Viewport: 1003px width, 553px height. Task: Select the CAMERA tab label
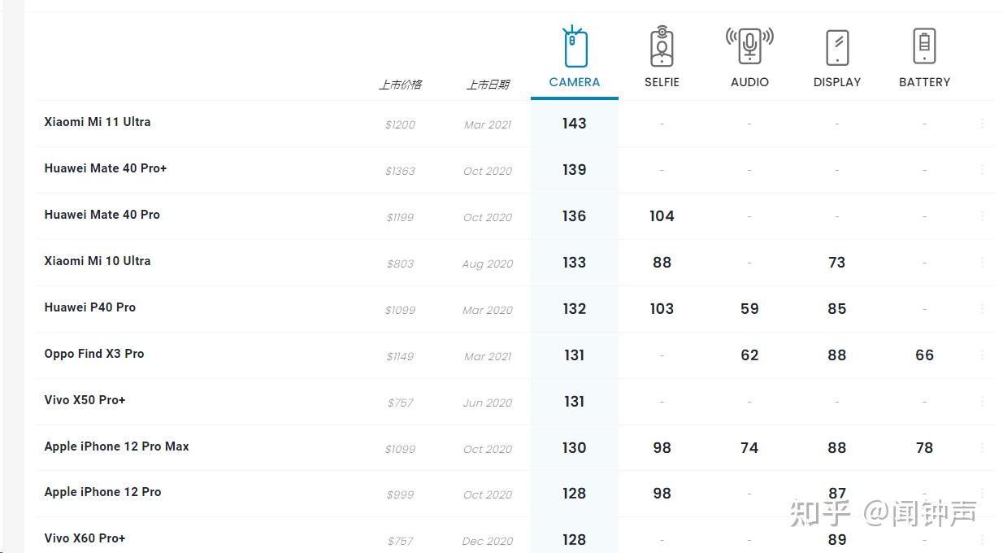click(575, 82)
